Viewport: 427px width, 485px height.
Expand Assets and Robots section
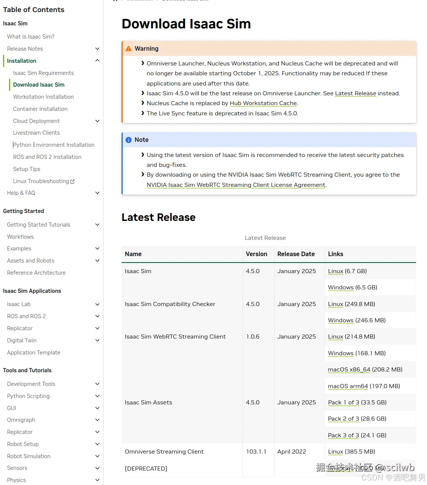click(97, 261)
